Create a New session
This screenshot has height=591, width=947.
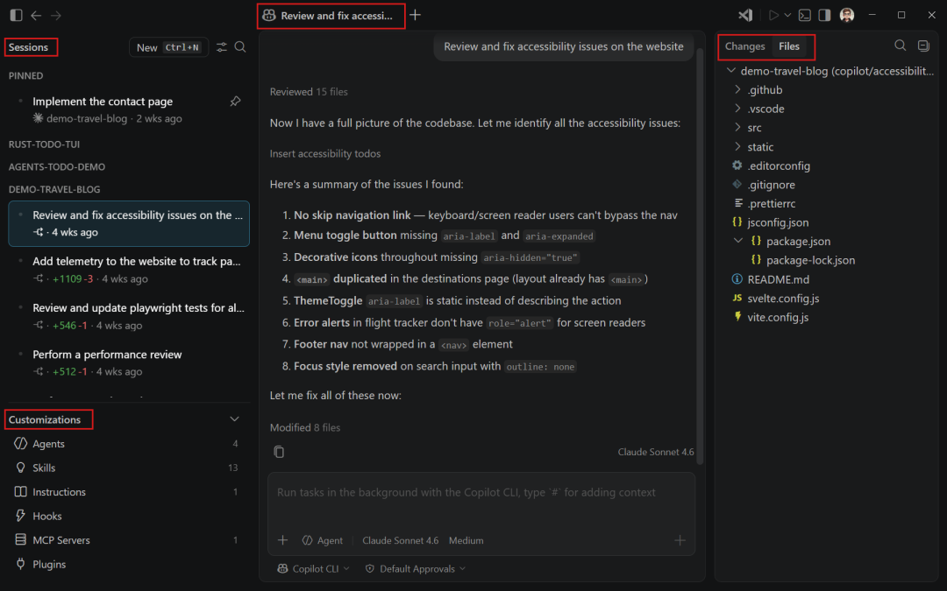click(x=168, y=47)
